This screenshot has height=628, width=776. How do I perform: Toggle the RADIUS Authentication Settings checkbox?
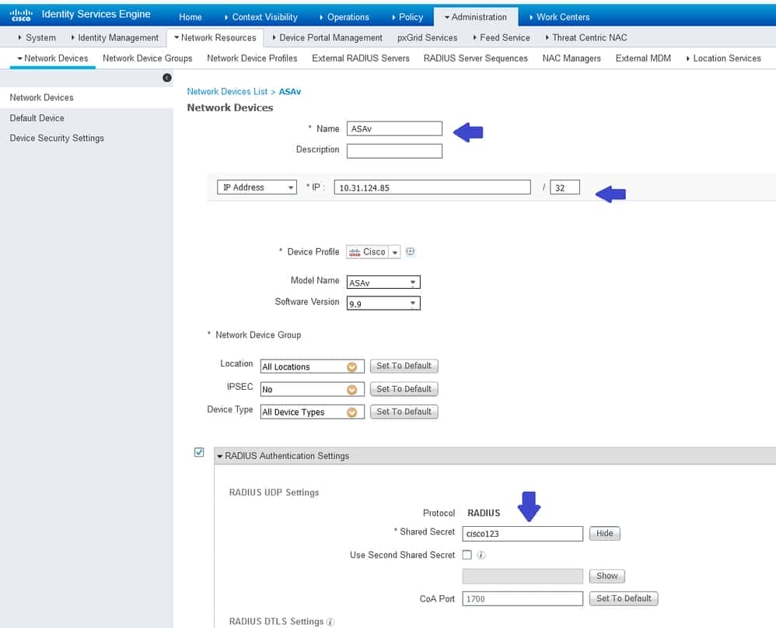[x=199, y=452]
